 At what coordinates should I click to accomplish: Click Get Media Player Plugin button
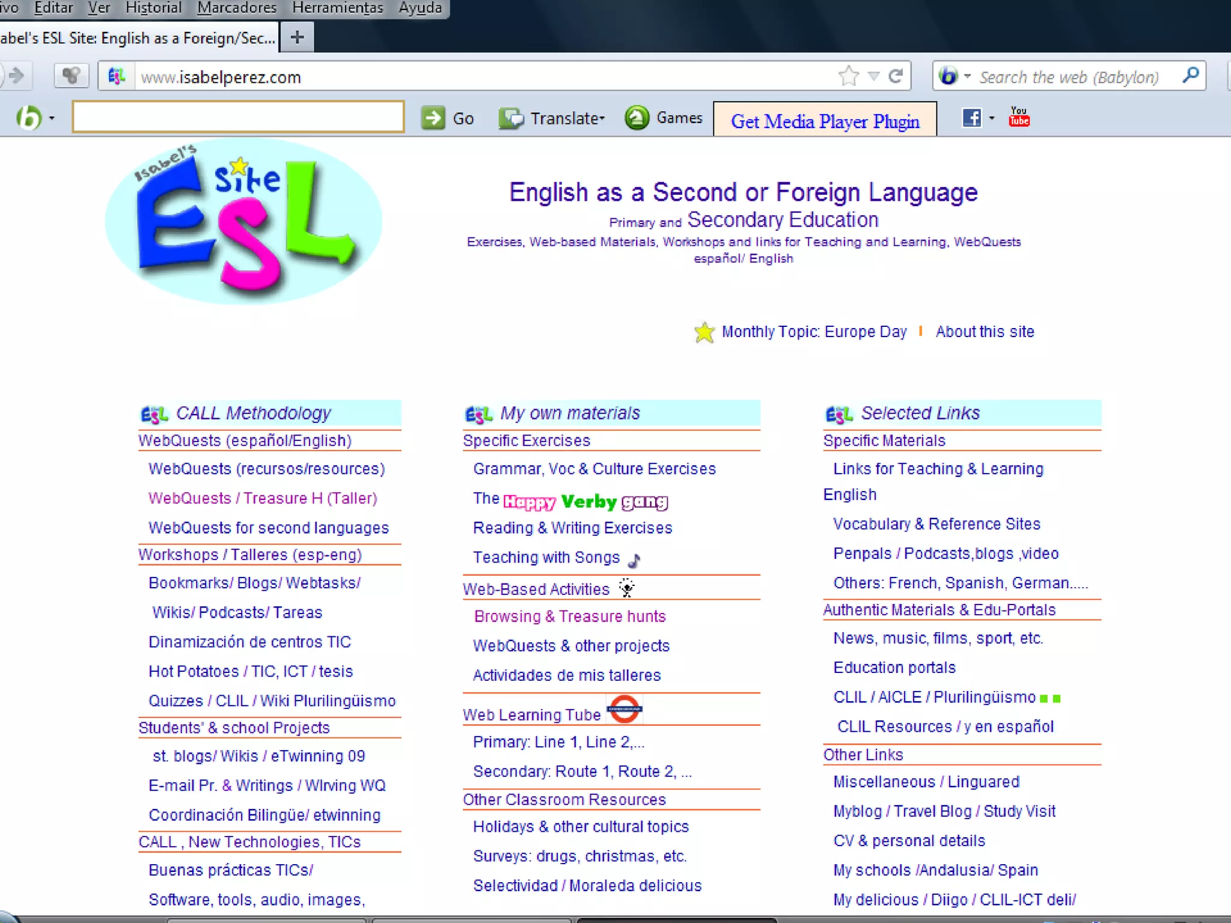coord(825,121)
